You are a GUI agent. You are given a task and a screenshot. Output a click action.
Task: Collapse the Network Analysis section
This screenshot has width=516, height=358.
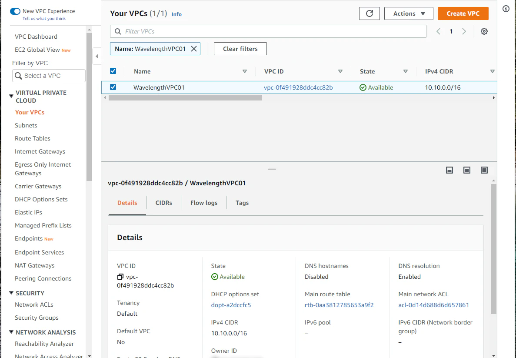point(11,332)
